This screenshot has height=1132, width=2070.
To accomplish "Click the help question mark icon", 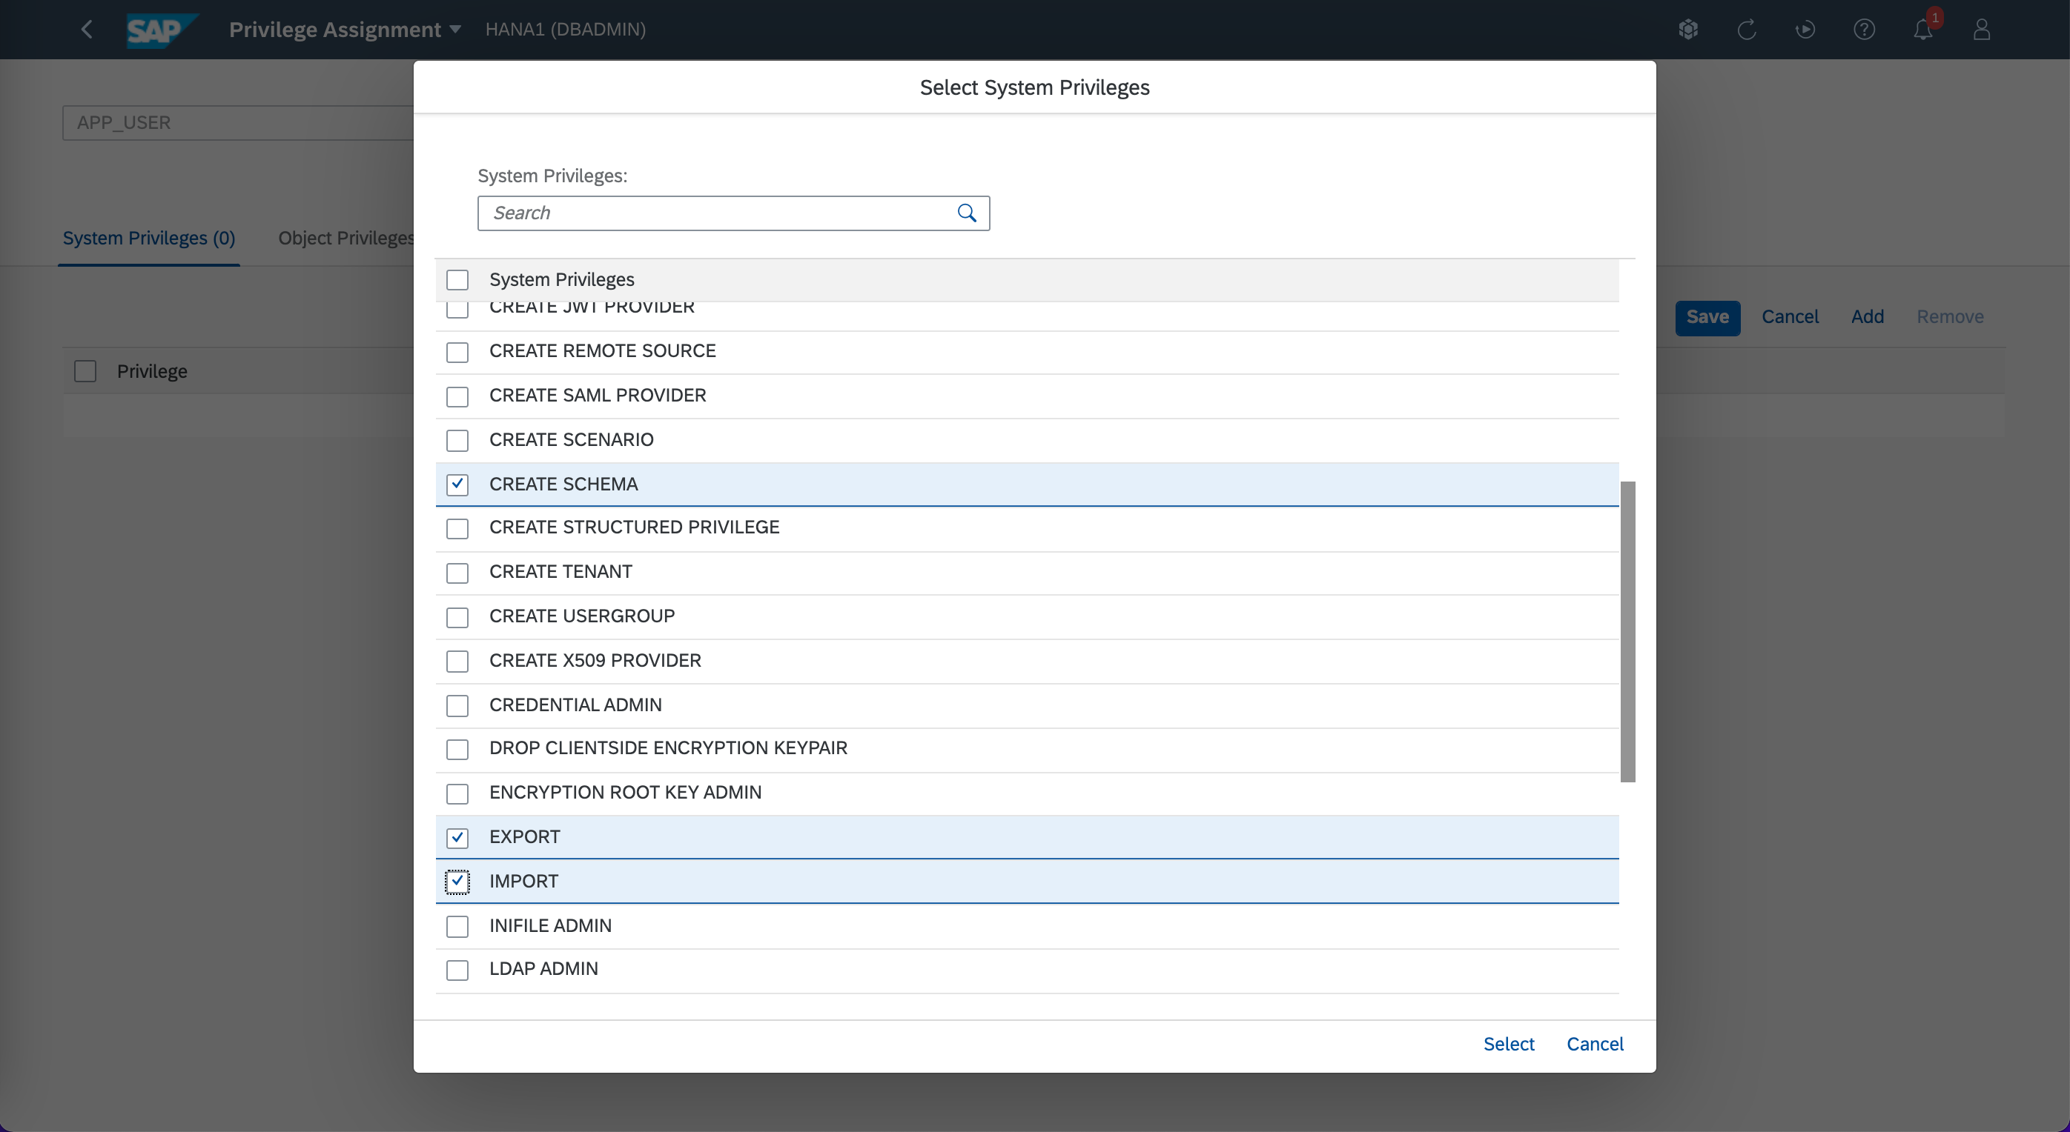I will pyautogui.click(x=1865, y=30).
